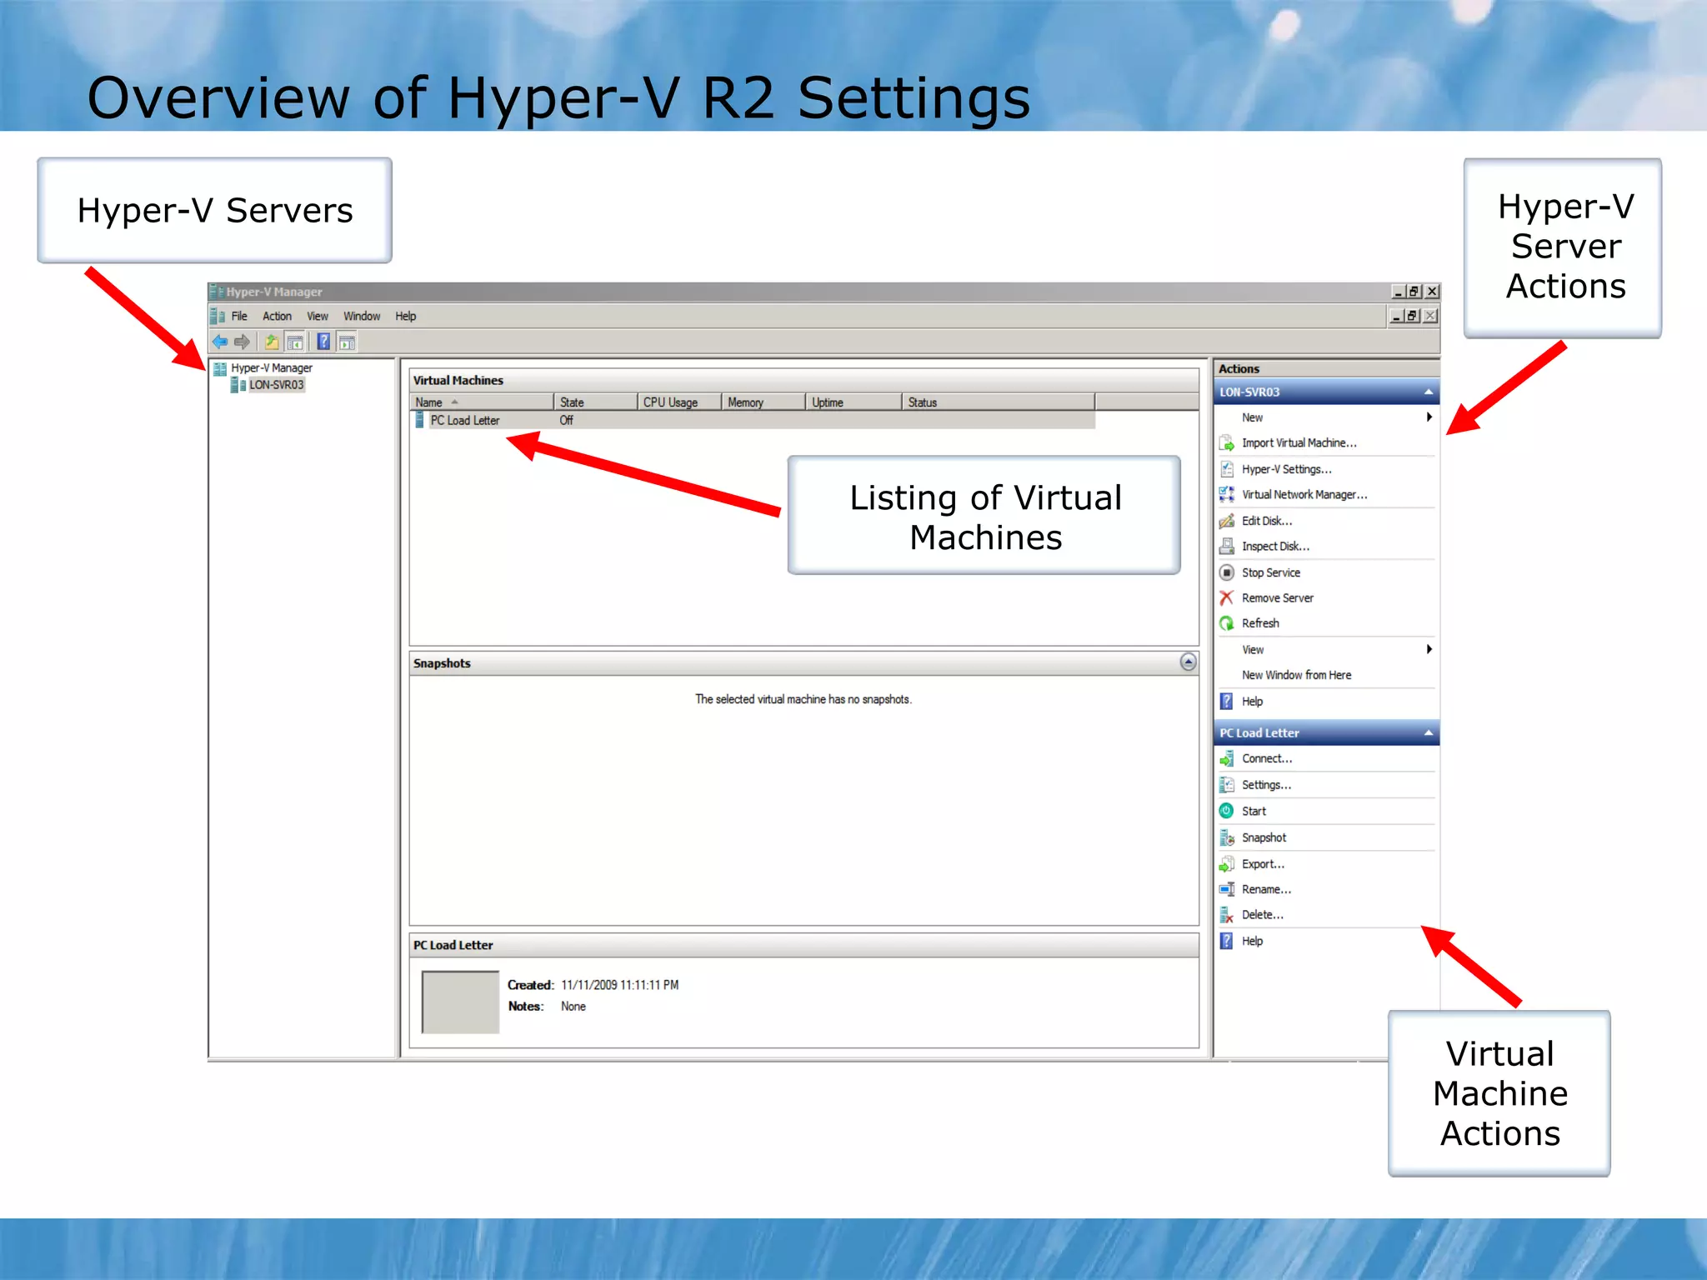Expand the View submenu arrow in Actions
Viewport: 1707px width, 1280px height.
point(1429,649)
